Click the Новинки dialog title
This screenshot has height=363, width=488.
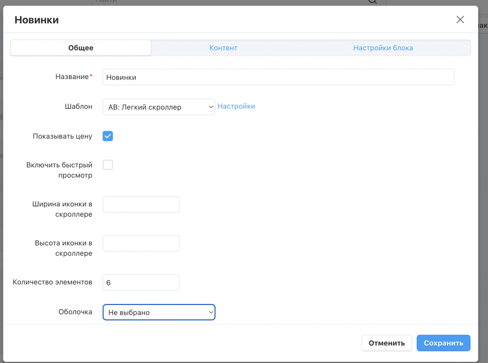pyautogui.click(x=37, y=20)
